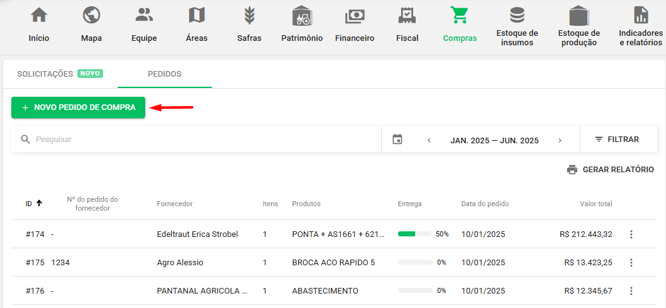The width and height of the screenshot is (666, 308).
Task: Go to the Mapa globe icon
Action: [x=91, y=14]
